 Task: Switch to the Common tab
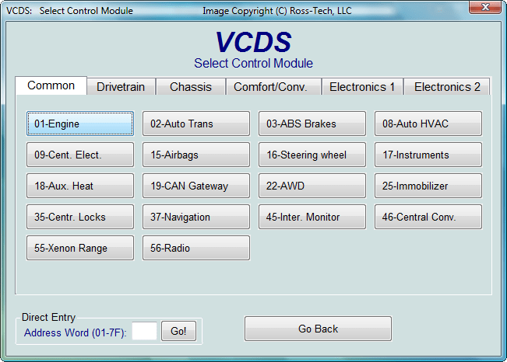point(51,85)
